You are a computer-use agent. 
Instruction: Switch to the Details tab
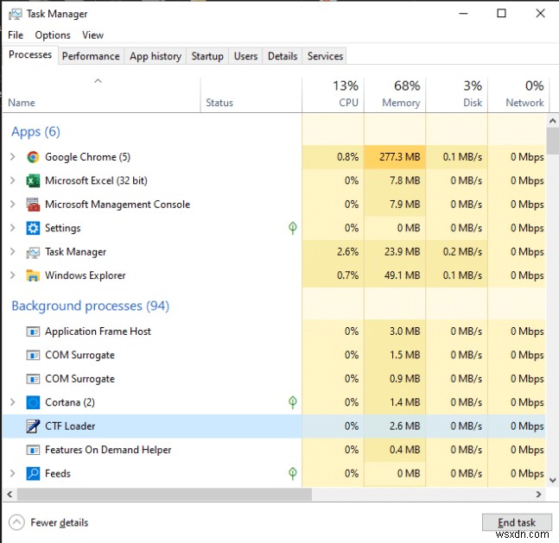[x=283, y=56]
